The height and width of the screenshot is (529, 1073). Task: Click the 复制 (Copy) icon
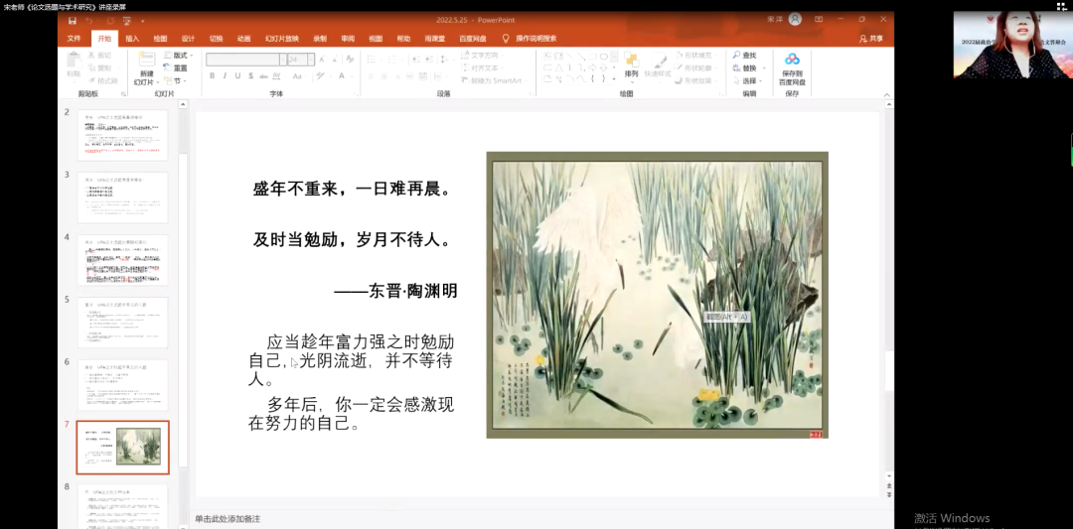point(90,67)
